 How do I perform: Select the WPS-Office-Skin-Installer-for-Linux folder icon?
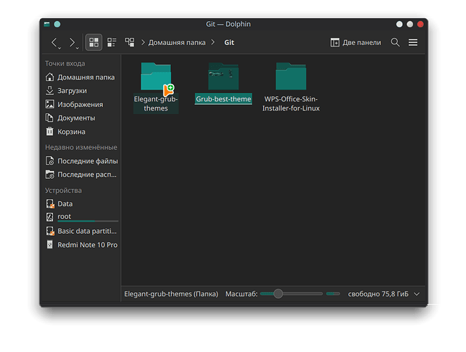[x=291, y=76]
